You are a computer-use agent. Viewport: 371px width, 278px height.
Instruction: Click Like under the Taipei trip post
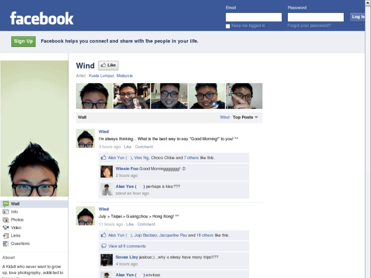130,224
